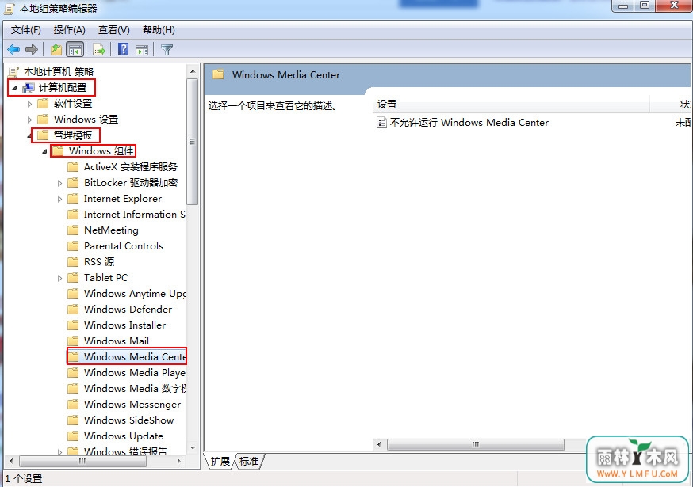Screen dimensions: 693x487
Task: Expand the Windows 设置 tree node
Action: pos(29,120)
